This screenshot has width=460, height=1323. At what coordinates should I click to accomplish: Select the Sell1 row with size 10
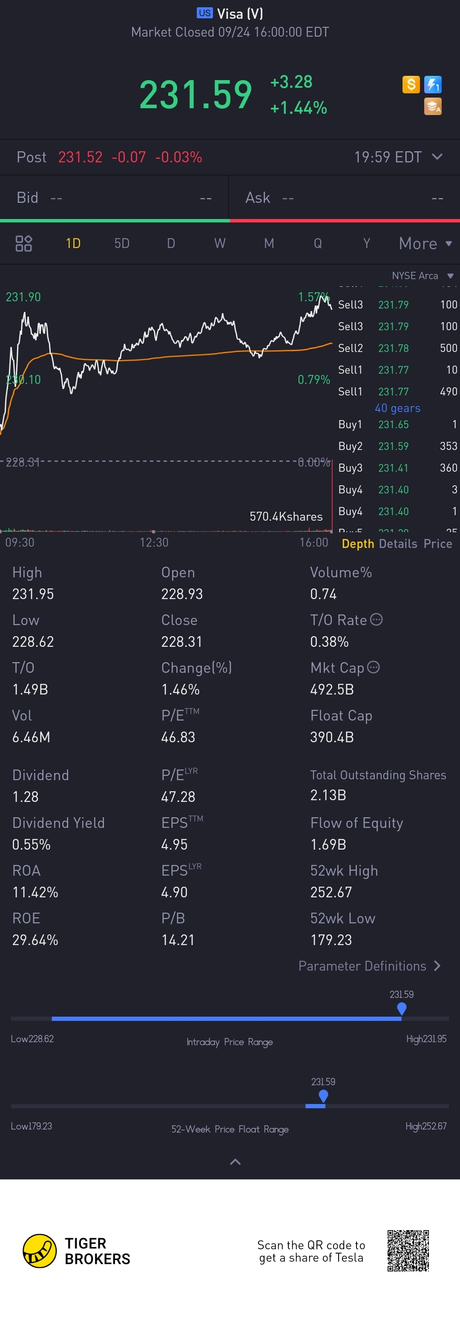point(397,370)
